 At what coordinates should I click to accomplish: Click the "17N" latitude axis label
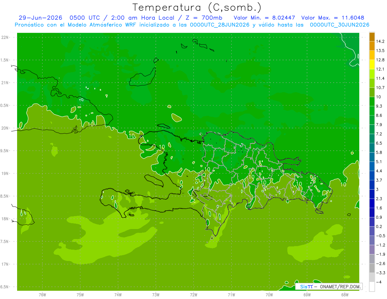[5, 264]
